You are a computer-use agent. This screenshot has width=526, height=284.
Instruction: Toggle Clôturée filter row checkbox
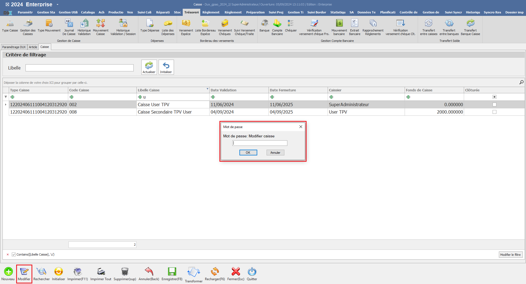pos(494,97)
